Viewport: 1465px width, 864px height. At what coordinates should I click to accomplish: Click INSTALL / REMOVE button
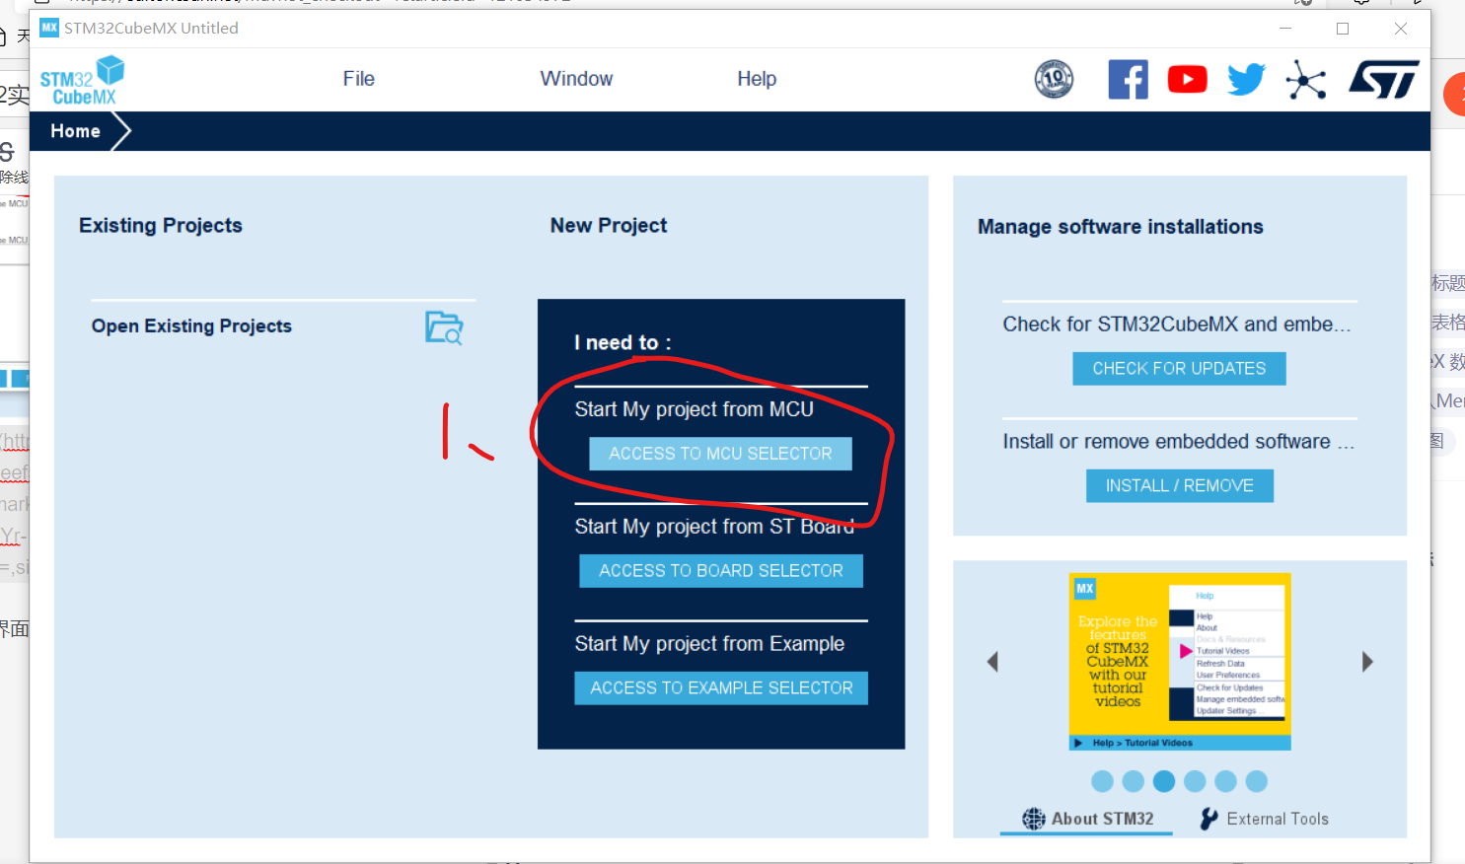(x=1180, y=486)
